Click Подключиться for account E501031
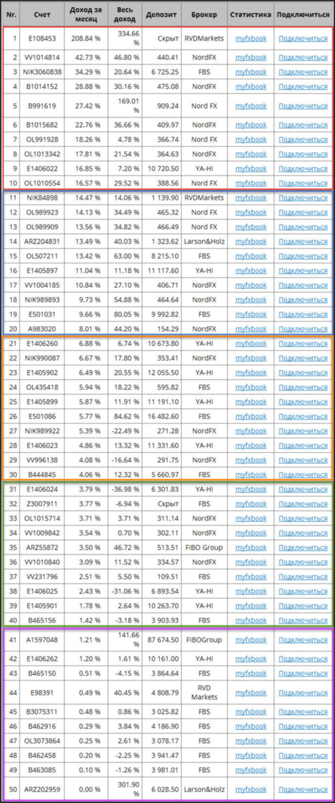 [303, 314]
